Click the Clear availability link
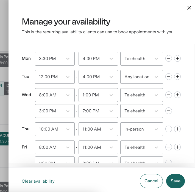 (38, 181)
